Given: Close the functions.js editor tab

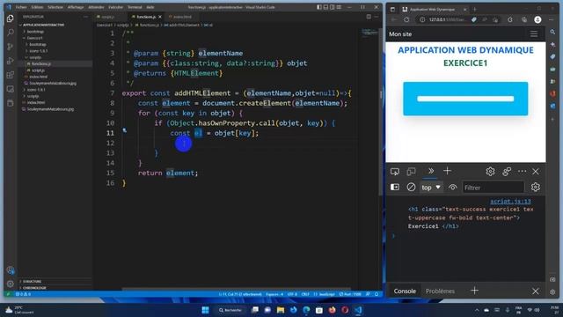Looking at the screenshot, I should coord(160,17).
